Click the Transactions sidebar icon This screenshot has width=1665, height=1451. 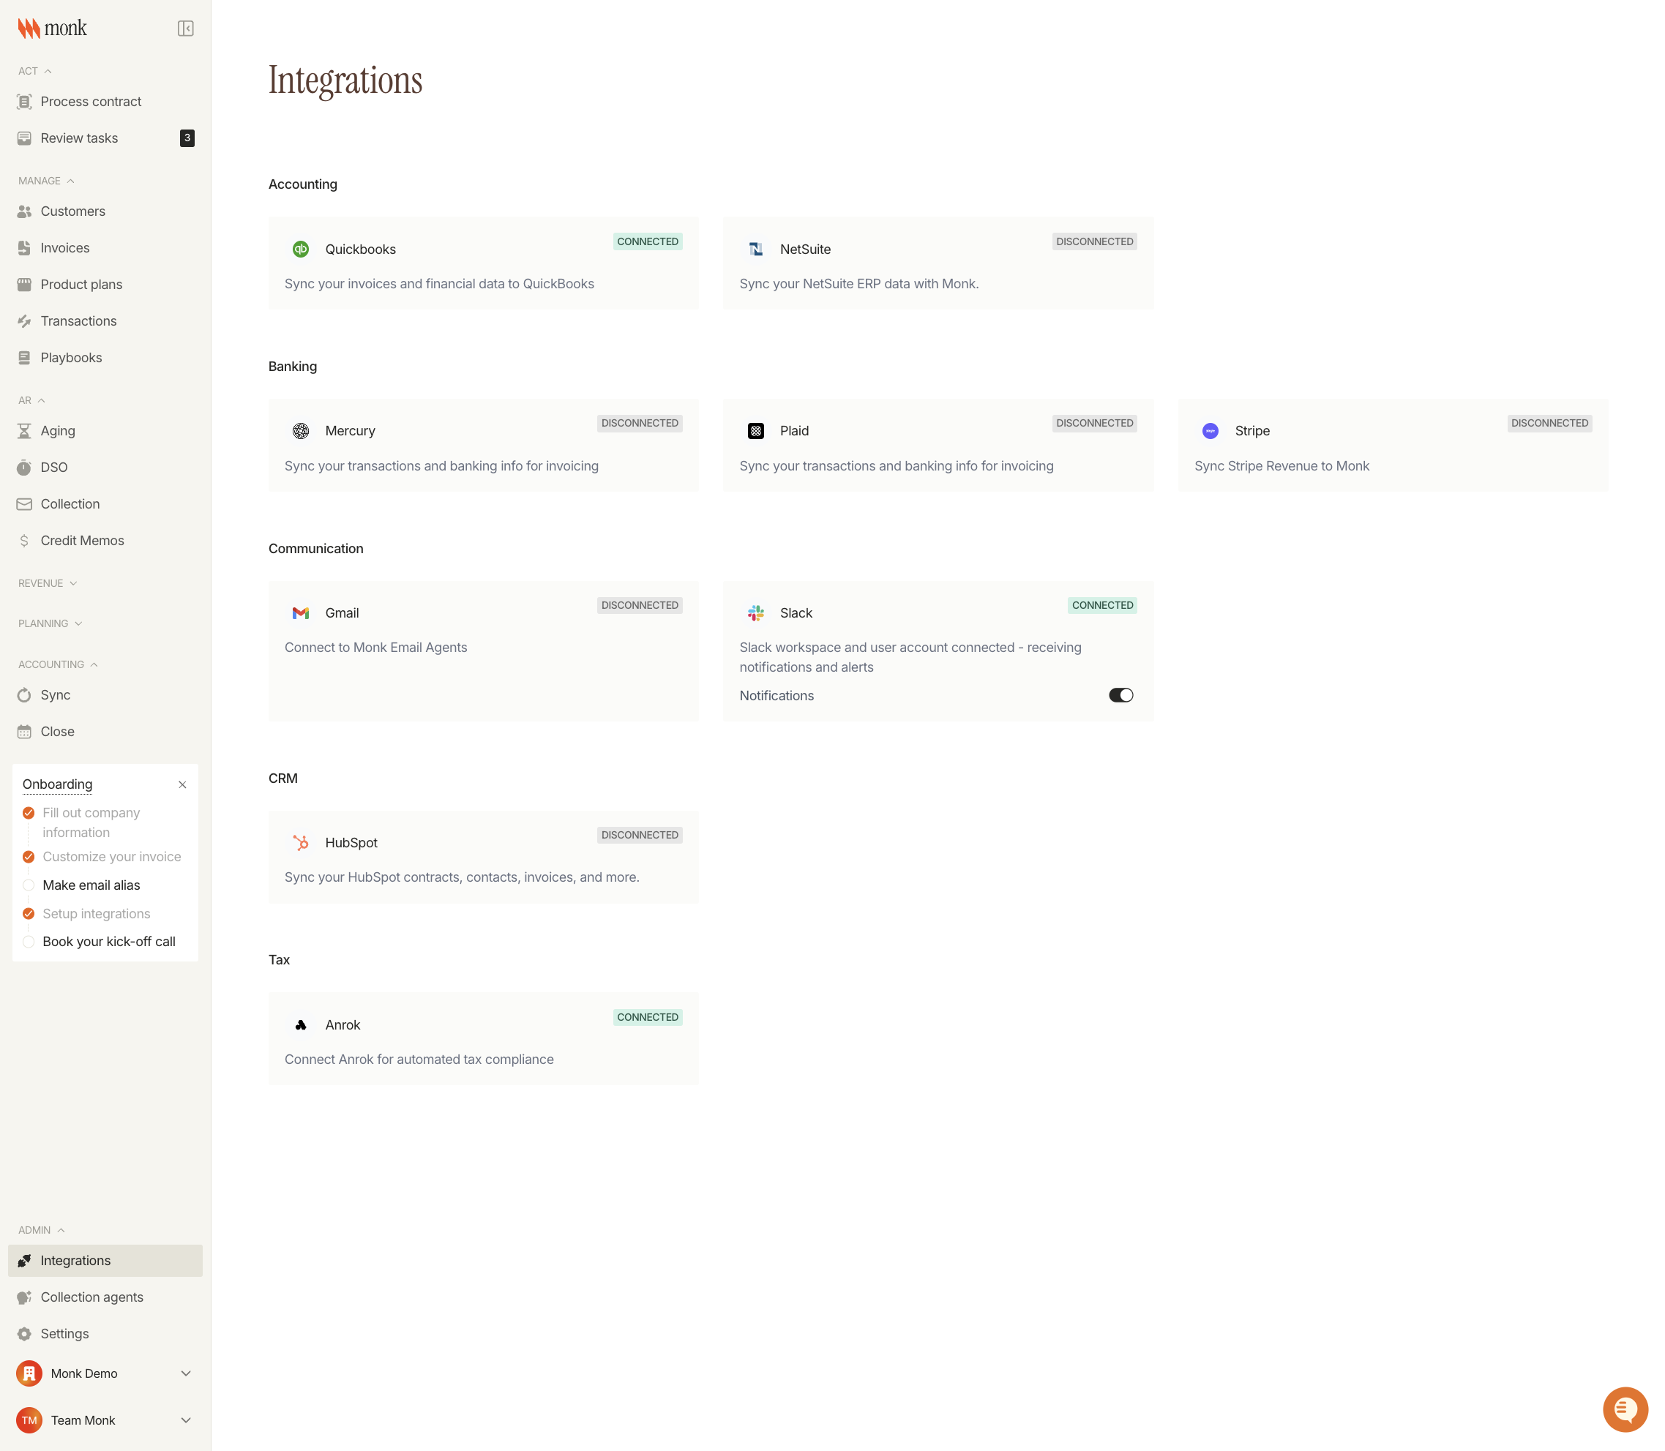[24, 320]
